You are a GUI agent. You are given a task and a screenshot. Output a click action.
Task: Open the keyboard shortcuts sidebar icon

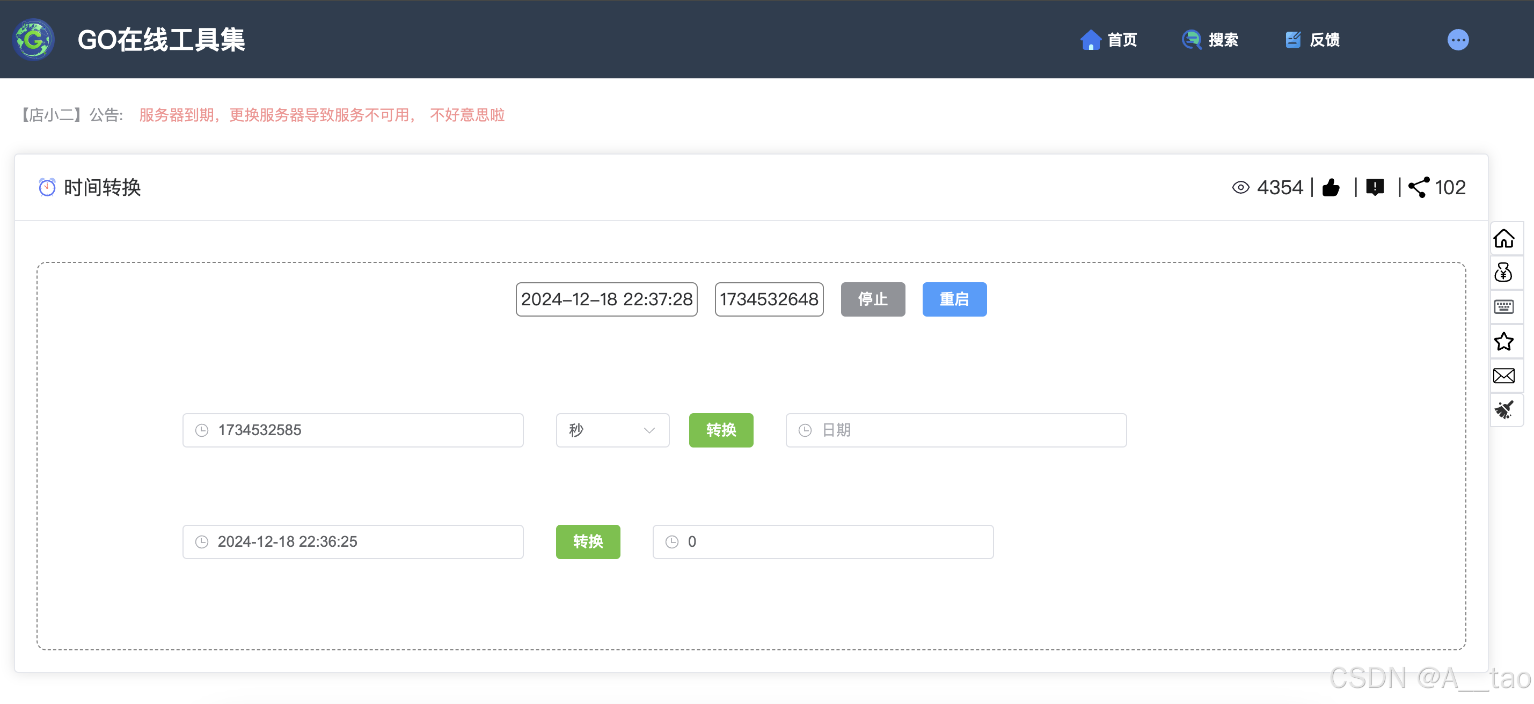(1503, 307)
